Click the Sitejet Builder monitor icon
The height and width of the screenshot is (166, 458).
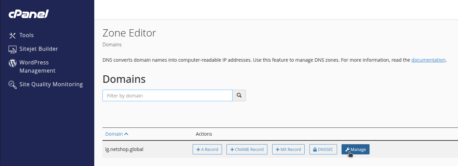pos(13,49)
